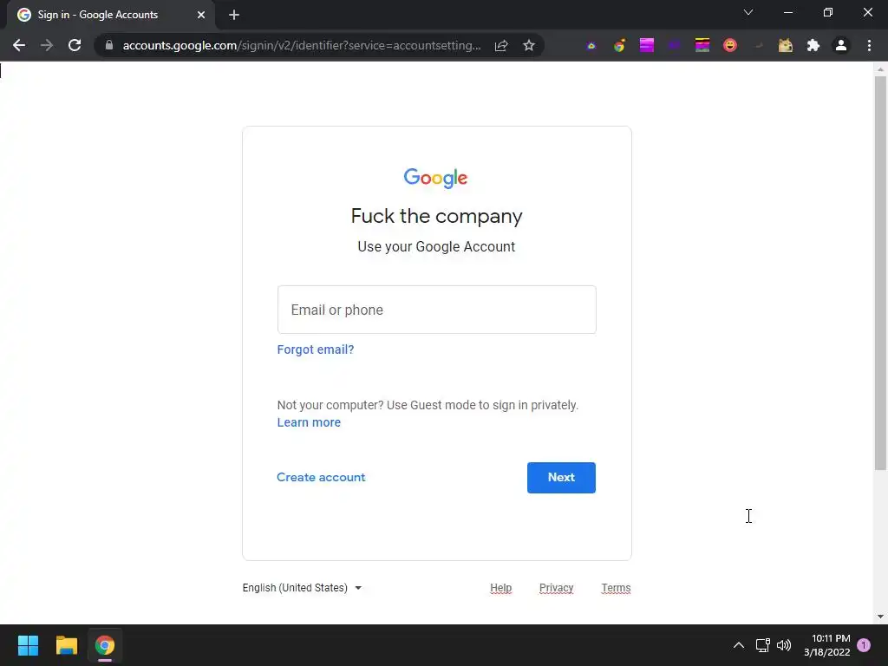Show hidden system tray icons

click(x=739, y=645)
